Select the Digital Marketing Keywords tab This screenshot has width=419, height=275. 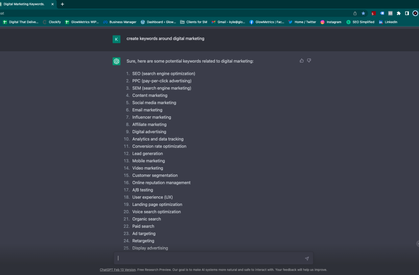25,4
